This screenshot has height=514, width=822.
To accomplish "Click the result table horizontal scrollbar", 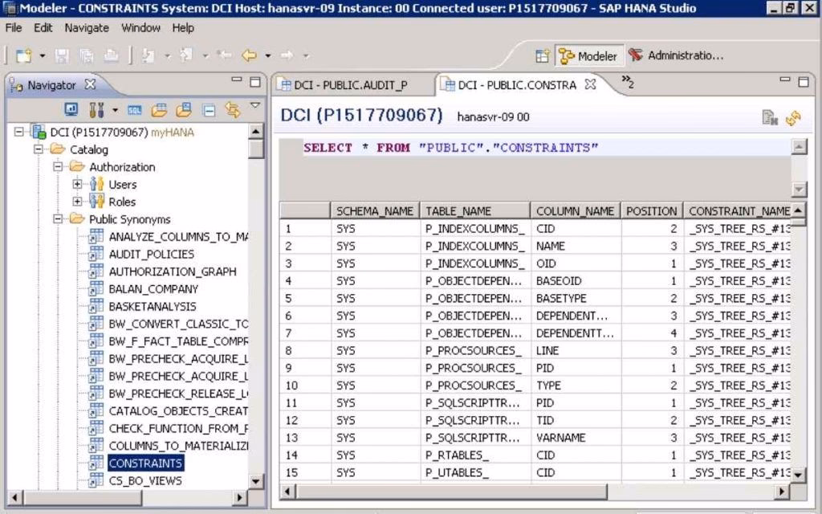I will pos(451,492).
